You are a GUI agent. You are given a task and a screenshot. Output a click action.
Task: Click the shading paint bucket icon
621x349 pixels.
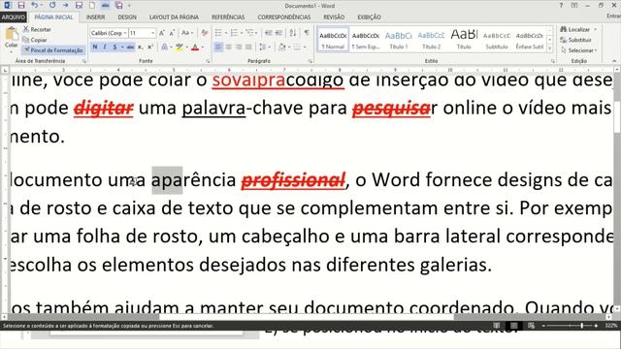point(281,48)
